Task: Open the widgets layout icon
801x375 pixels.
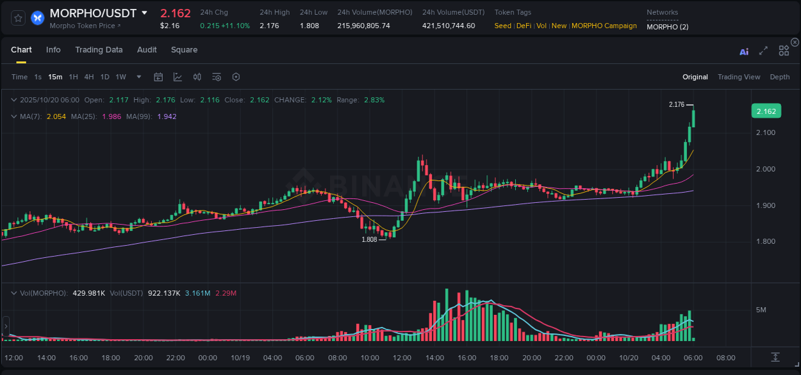Action: click(784, 51)
